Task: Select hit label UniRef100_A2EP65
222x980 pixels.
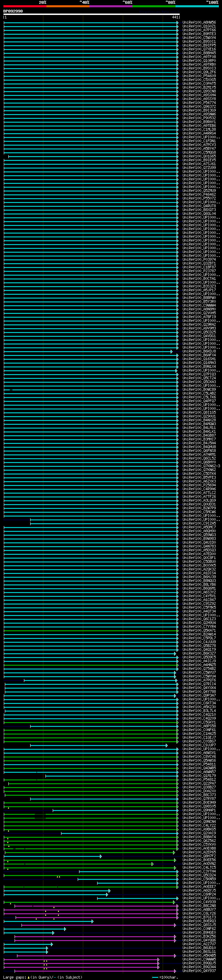Action: click(x=199, y=852)
